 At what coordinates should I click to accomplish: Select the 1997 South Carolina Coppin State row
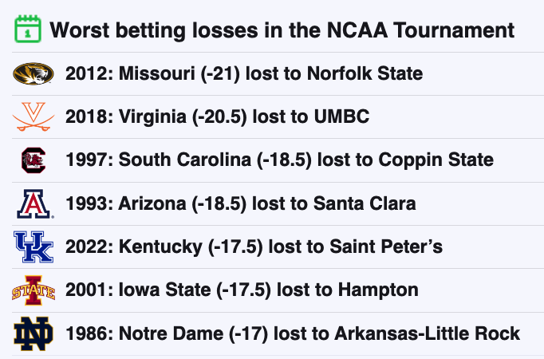tap(278, 160)
